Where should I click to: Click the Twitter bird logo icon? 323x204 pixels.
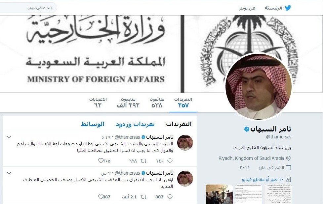pyautogui.click(x=288, y=8)
